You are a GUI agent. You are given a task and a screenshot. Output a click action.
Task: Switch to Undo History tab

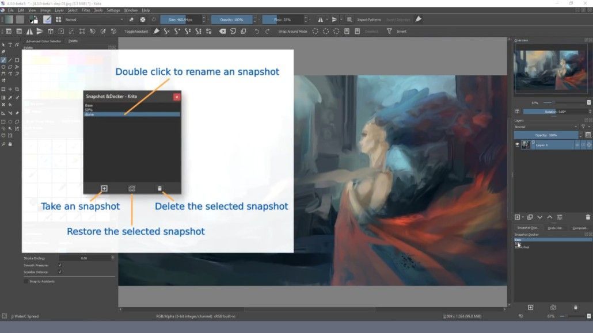coord(555,228)
